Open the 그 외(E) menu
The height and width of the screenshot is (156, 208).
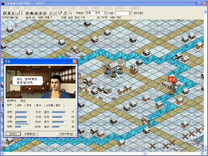(x=108, y=8)
